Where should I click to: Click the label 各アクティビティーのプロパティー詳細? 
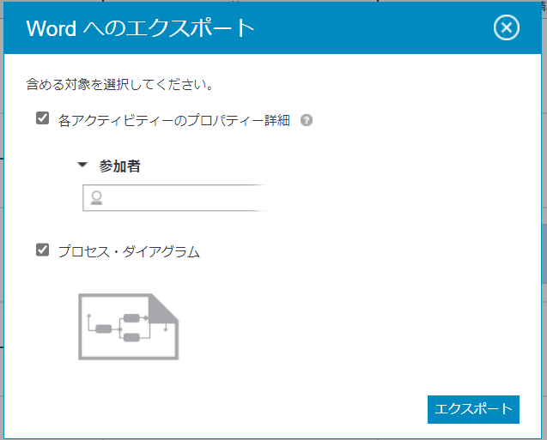coord(174,121)
